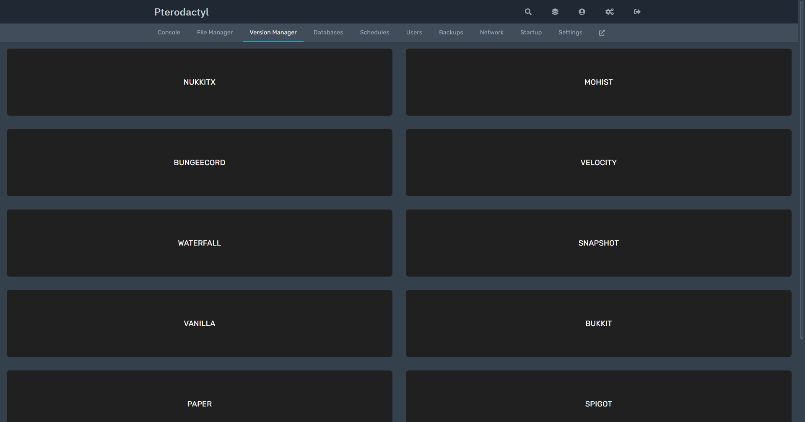The width and height of the screenshot is (805, 422).
Task: Open the Schedules tab
Action: 374,33
